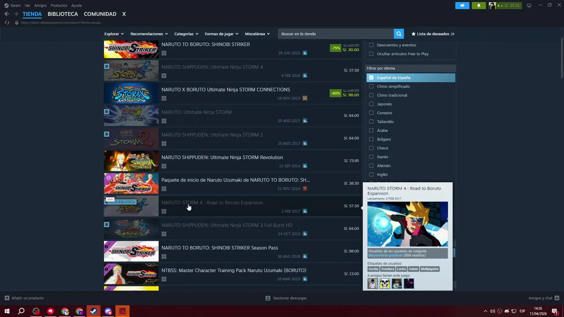The width and height of the screenshot is (564, 317).
Task: Click Añadir un producto
Action: click(x=27, y=298)
